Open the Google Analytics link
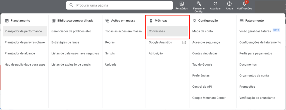This screenshot has height=110, width=286. point(160,42)
